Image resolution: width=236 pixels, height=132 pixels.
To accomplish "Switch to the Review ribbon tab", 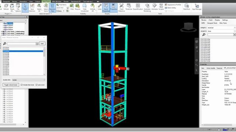I will tap(15, 1).
